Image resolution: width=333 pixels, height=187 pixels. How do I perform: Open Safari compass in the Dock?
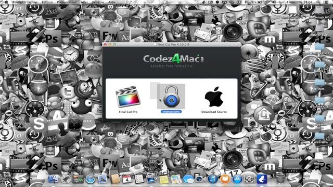pyautogui.click(x=90, y=179)
